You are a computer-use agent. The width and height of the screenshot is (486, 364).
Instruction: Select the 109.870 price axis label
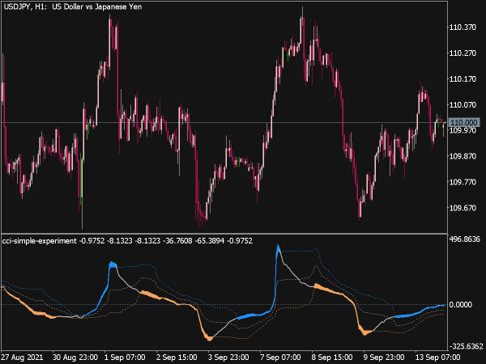pyautogui.click(x=463, y=156)
